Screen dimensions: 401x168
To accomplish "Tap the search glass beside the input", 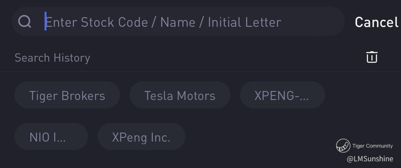I will pyautogui.click(x=25, y=22).
